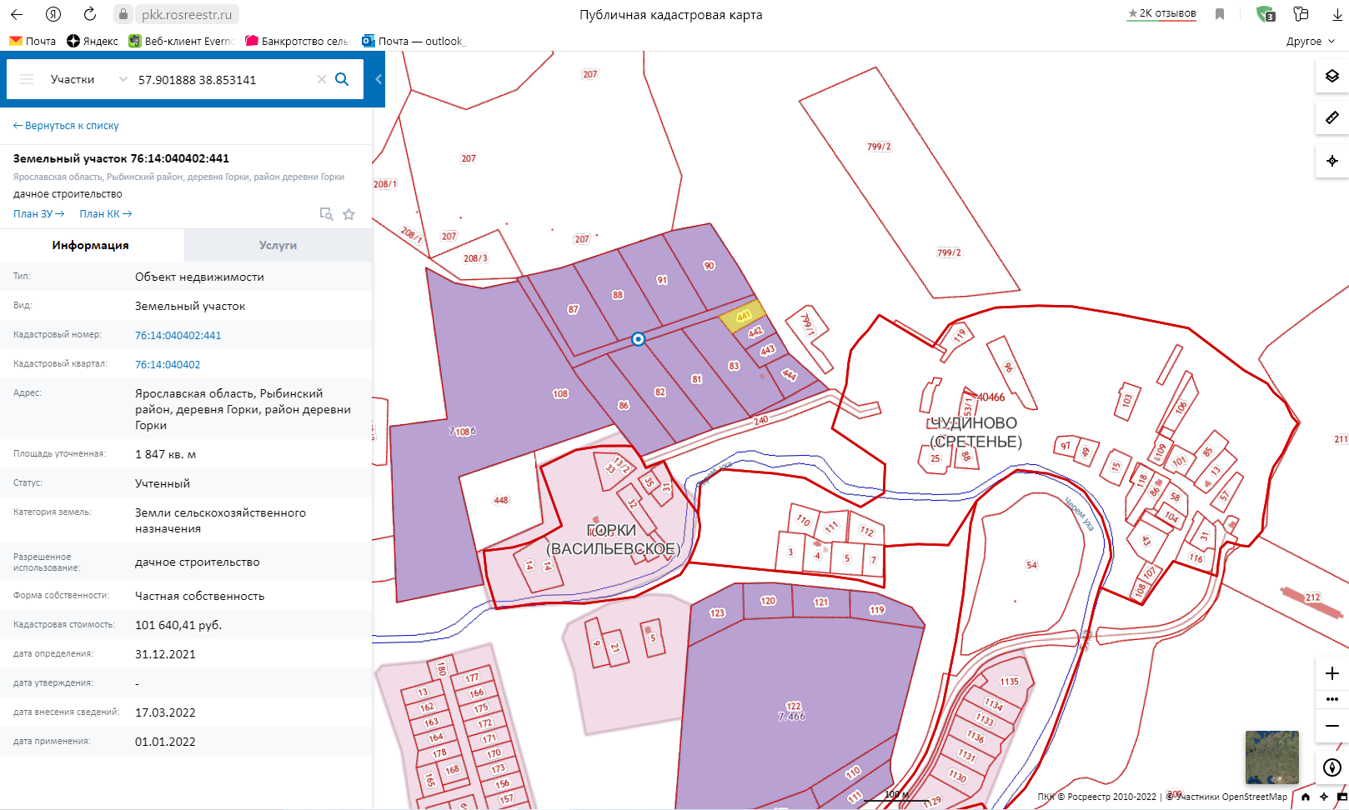Open the План КК link
Screen dimensions: 1349x810
[106, 214]
